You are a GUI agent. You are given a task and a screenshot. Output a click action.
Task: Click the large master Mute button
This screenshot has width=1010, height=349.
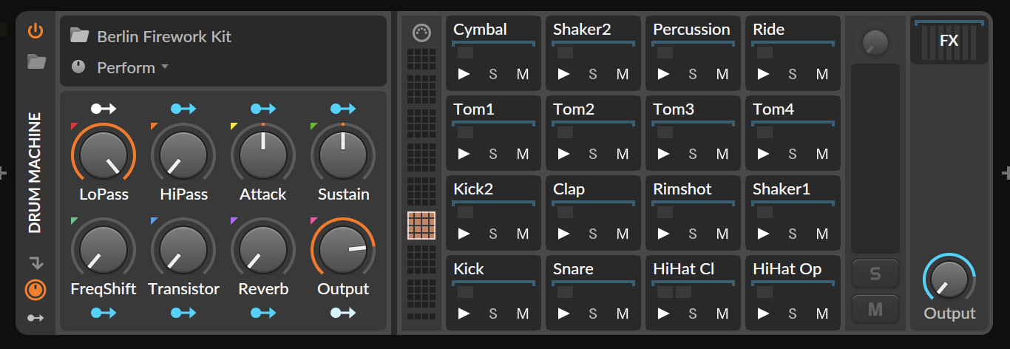[875, 309]
